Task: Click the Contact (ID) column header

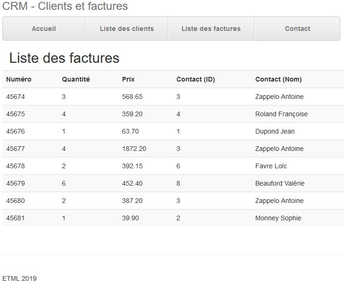Action: point(195,79)
